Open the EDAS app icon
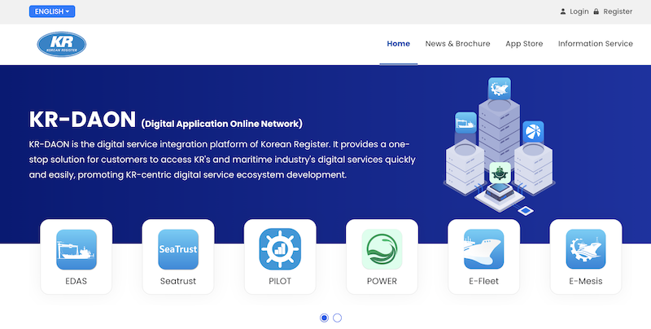The width and height of the screenshot is (651, 329). click(76, 249)
